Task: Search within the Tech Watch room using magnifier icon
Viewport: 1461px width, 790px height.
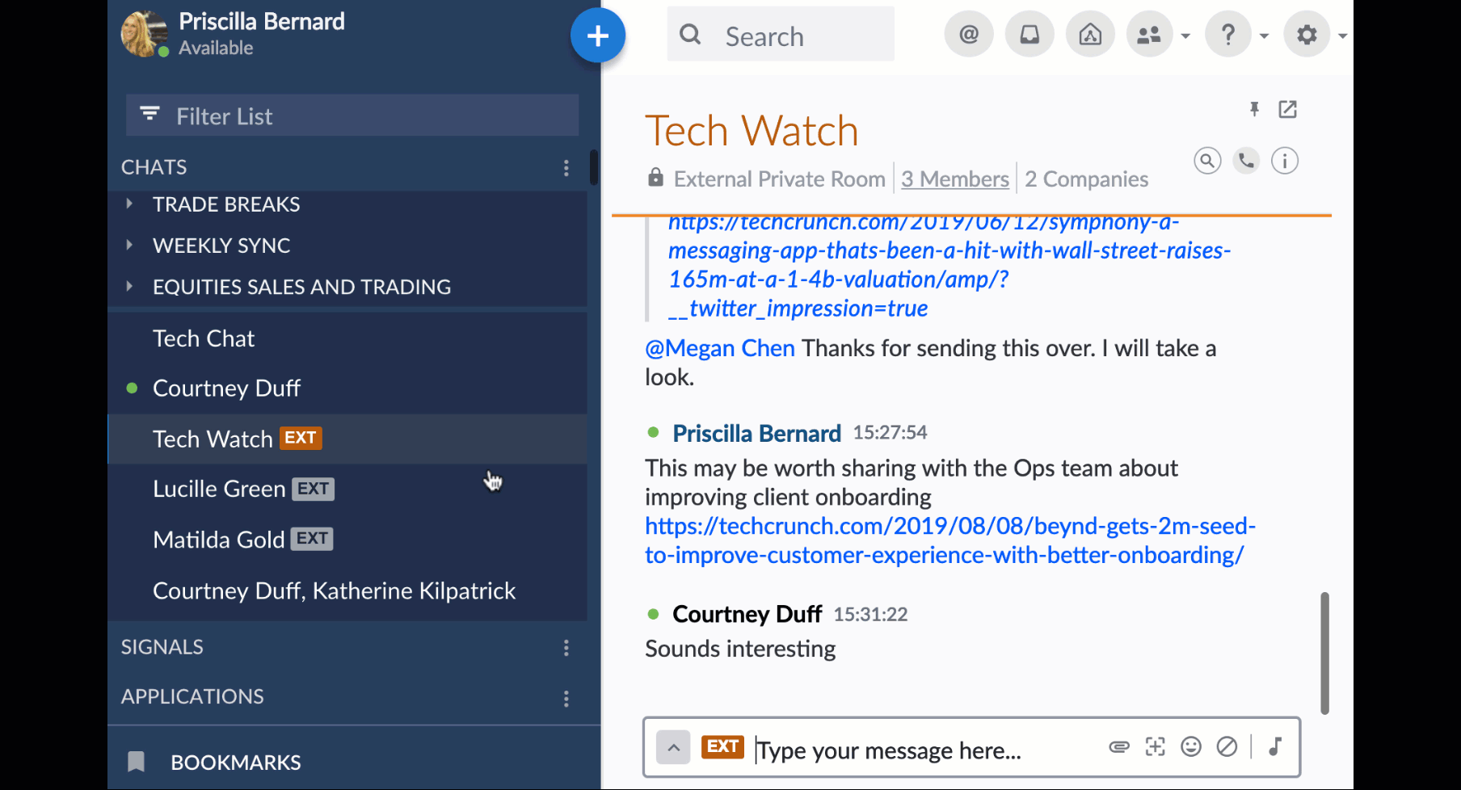Action: coord(1206,161)
